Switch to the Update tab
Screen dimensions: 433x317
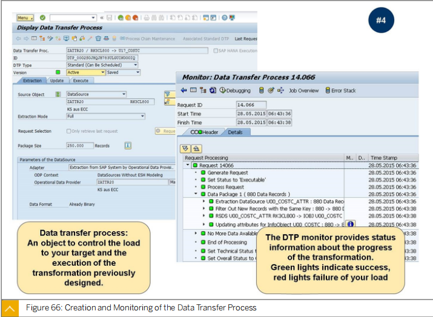[x=57, y=81]
